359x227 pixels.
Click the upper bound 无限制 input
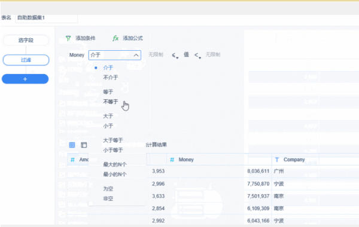pyautogui.click(x=212, y=54)
